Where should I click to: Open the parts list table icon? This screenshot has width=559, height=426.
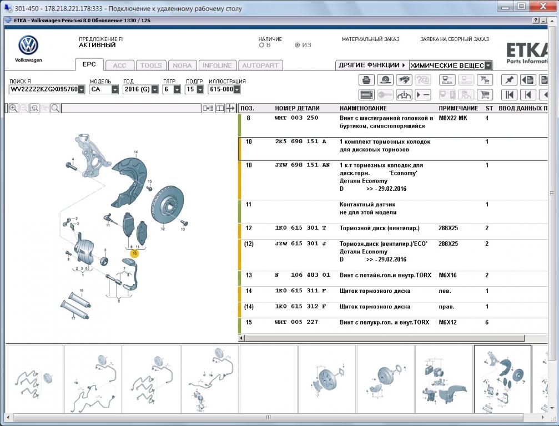pyautogui.click(x=366, y=95)
